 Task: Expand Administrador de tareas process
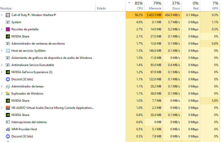(x=2, y=86)
